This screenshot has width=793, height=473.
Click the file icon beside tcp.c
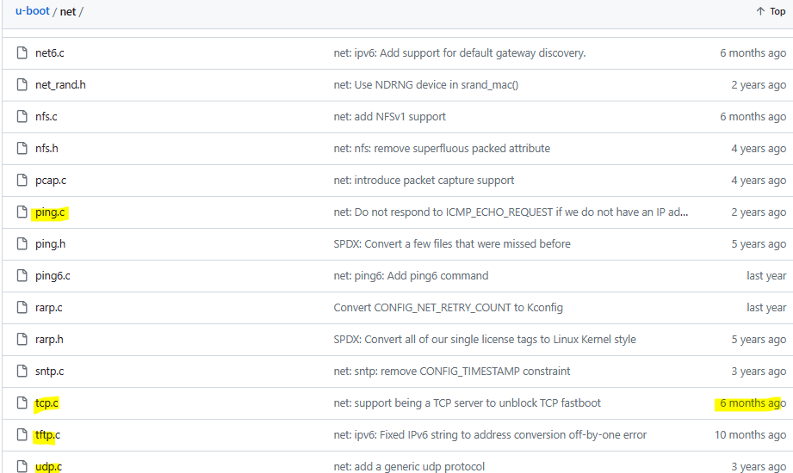coord(22,402)
